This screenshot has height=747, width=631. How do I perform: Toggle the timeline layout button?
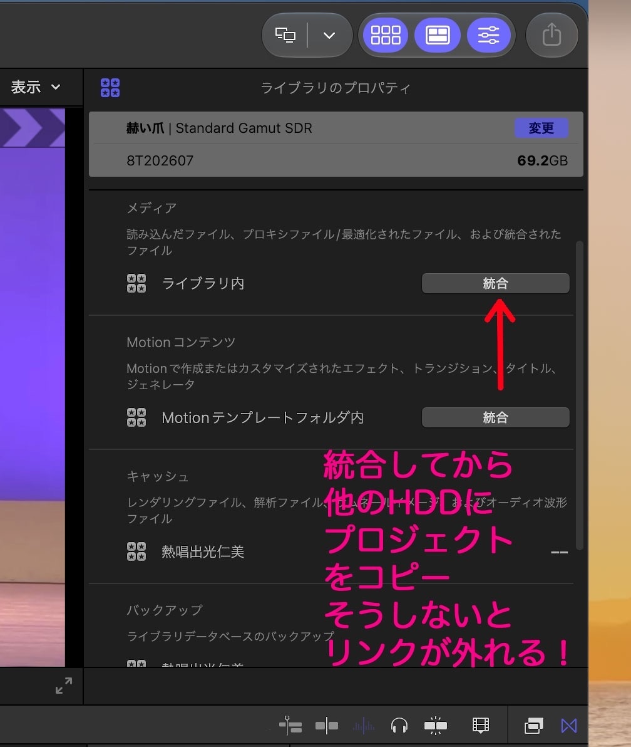[x=438, y=34]
